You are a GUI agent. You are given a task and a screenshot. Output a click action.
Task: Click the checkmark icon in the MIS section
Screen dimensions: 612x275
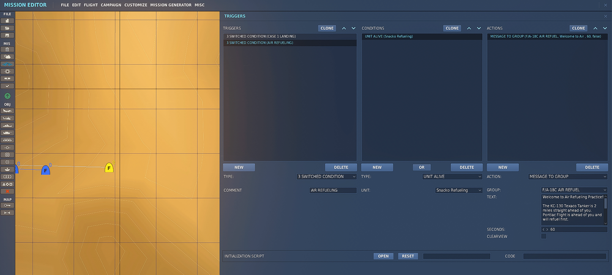pyautogui.click(x=7, y=86)
